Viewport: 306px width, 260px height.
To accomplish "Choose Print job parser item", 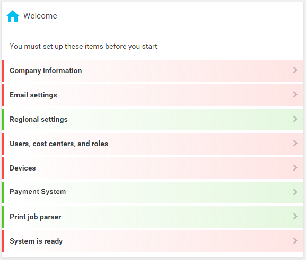I will (152, 217).
